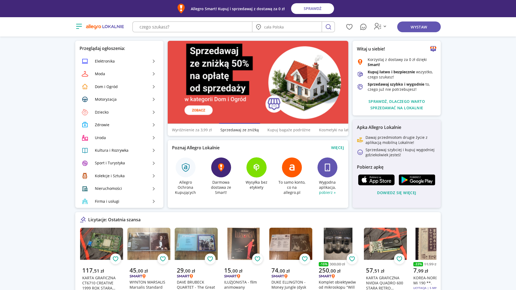This screenshot has height=290, width=516.
Task: Open favorites via the heart icon in header
Action: click(x=349, y=27)
